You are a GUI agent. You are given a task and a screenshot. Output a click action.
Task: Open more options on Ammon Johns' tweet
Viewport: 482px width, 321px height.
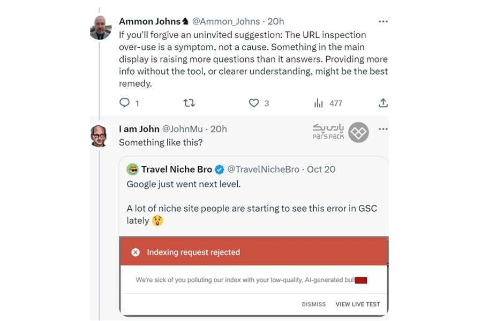(x=383, y=21)
